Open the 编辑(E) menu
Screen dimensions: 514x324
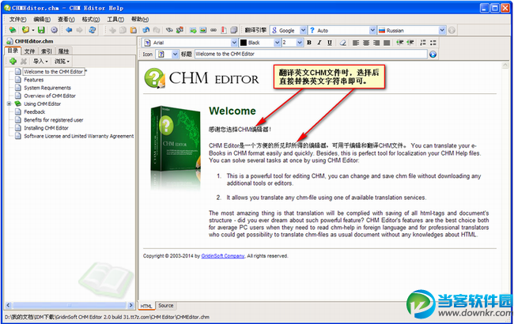tap(42, 19)
